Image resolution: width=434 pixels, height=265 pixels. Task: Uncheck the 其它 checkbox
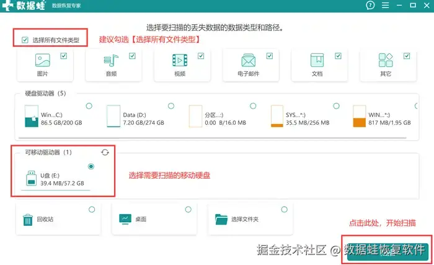pyautogui.click(x=407, y=56)
